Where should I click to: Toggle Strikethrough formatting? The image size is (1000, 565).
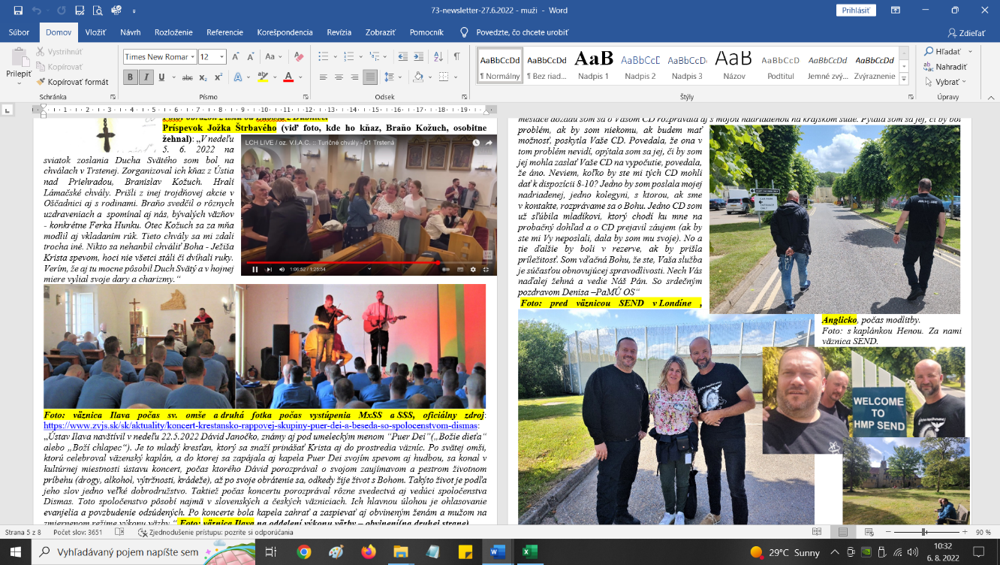click(x=187, y=77)
